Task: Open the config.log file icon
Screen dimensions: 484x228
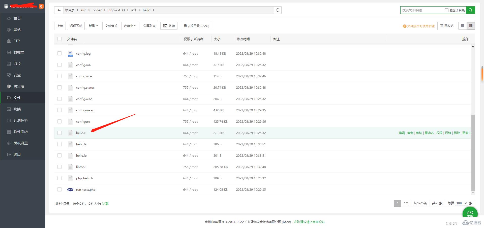Action: (70, 53)
